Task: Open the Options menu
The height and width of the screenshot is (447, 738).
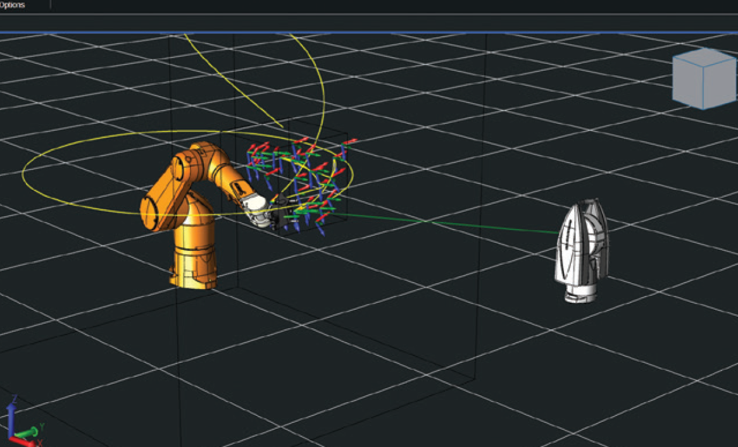Action: [12, 4]
